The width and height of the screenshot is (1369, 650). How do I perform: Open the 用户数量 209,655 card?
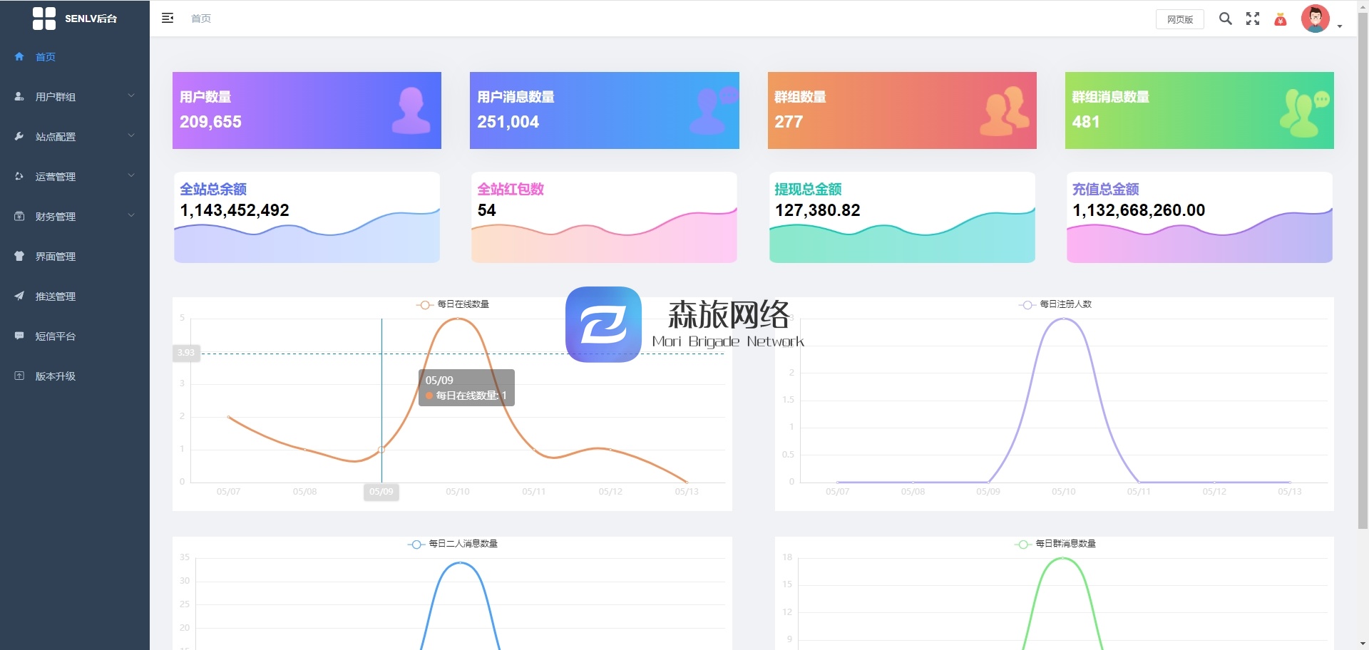[x=307, y=110]
